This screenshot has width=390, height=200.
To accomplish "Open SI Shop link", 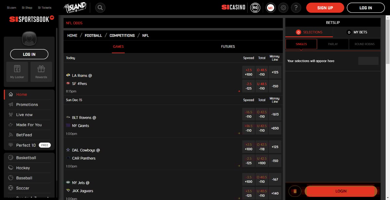I will [x=27, y=7].
